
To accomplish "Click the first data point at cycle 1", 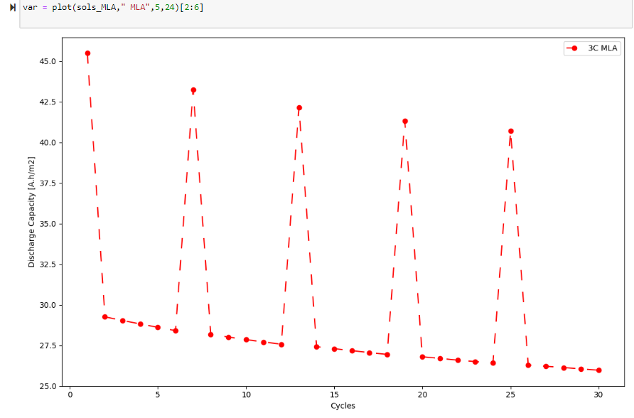I will pyautogui.click(x=87, y=53).
